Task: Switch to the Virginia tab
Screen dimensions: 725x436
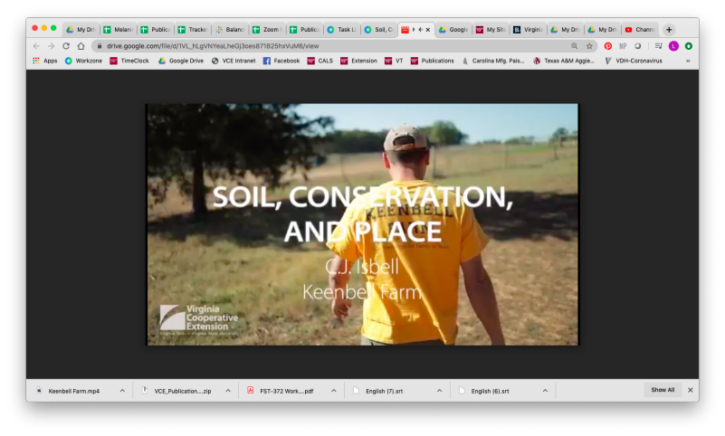Action: click(528, 30)
